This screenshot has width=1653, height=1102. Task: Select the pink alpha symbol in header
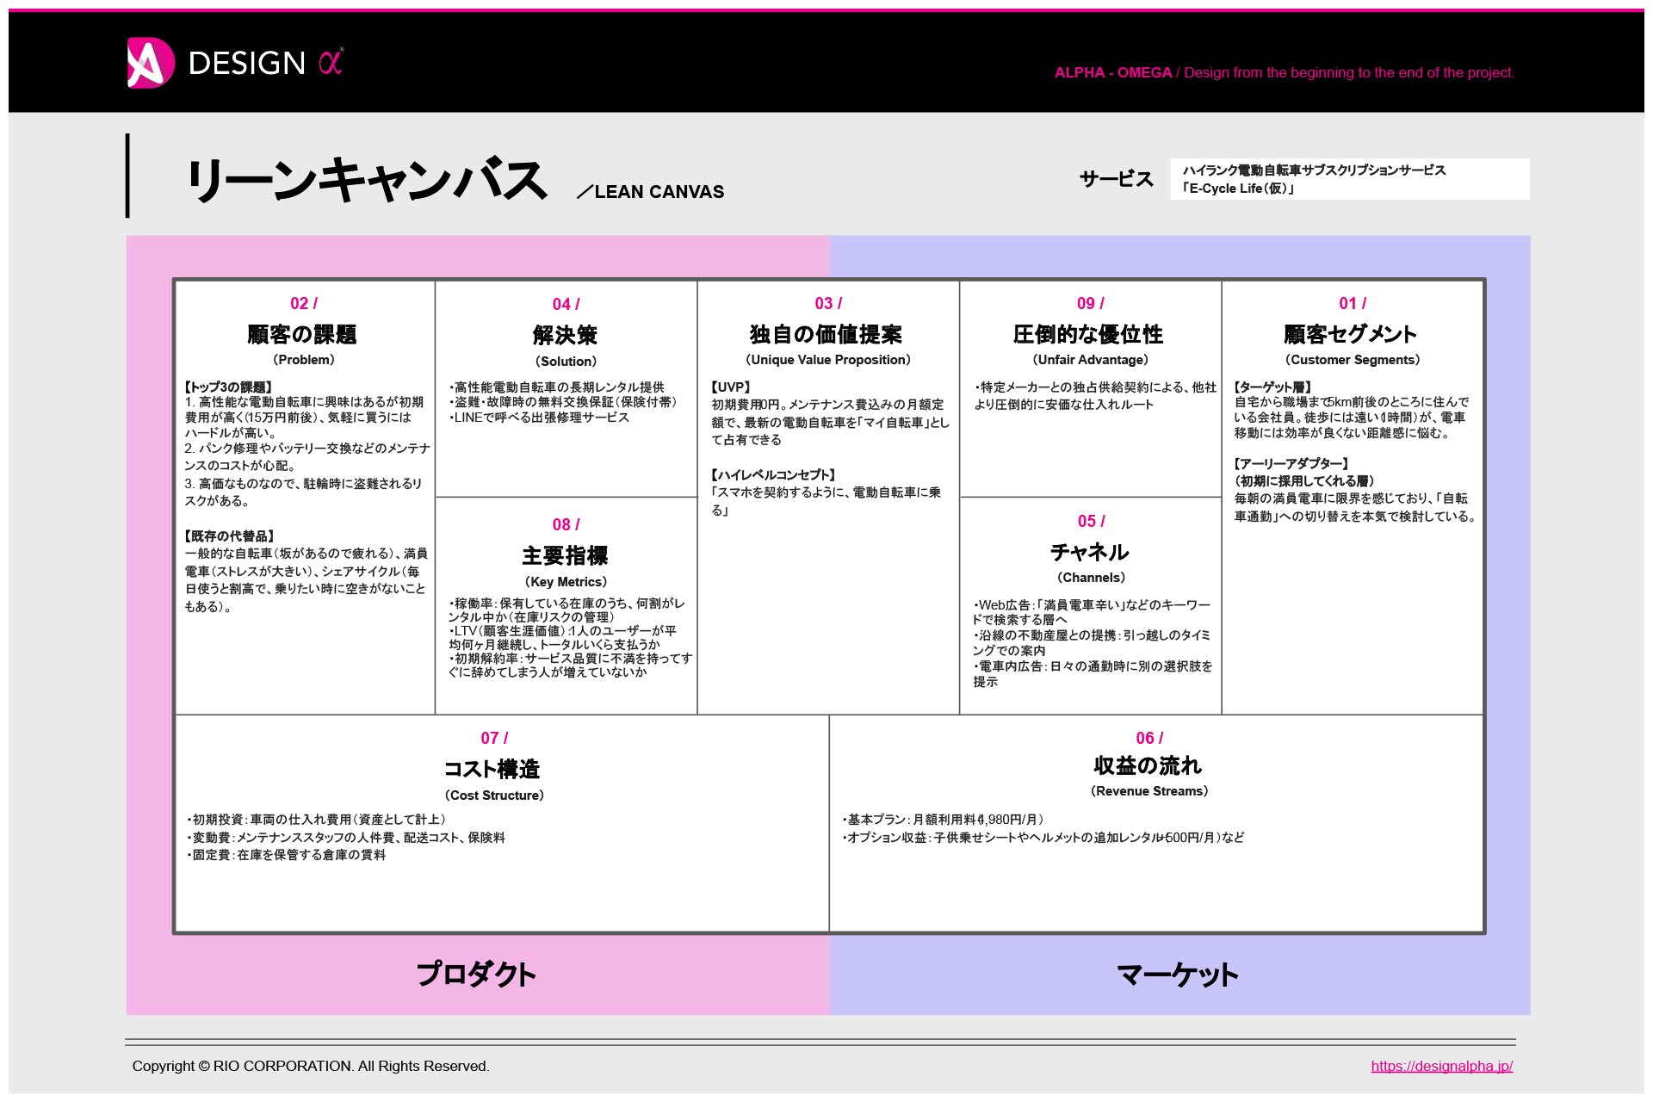330,62
